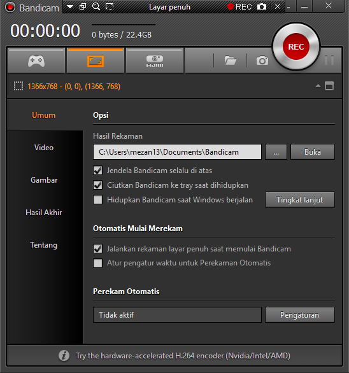
Task: Click the hardware-accelerated H.264 encoder tip
Action: tap(183, 356)
